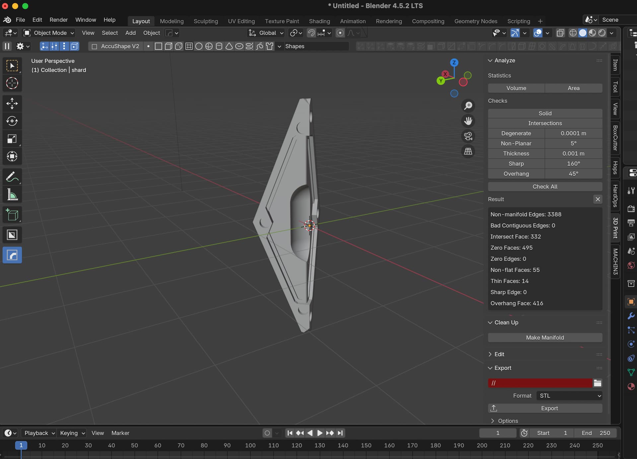Toggle the AccuShape V2 checkbox

(x=94, y=46)
